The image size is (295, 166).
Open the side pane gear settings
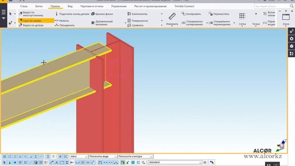pyautogui.click(x=291, y=39)
